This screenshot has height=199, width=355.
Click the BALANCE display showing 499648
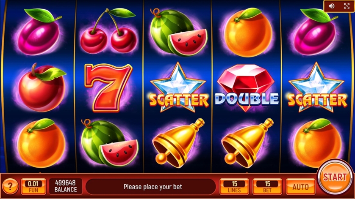66,187
